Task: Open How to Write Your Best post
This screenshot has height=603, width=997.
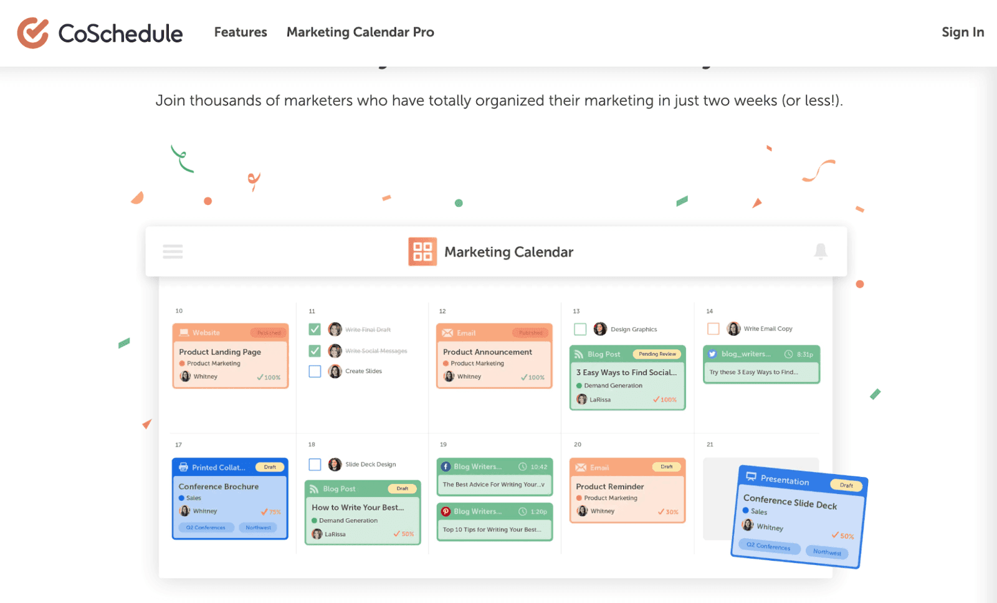Action: click(x=358, y=508)
